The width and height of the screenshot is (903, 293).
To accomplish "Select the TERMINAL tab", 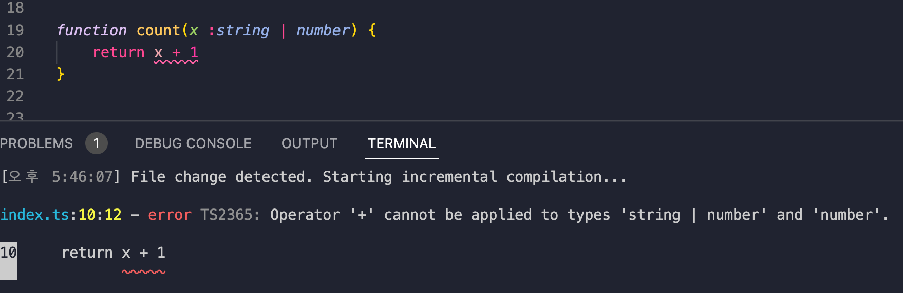I will click(402, 143).
